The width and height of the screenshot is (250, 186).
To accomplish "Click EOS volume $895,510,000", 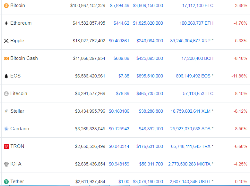I will [150, 76].
